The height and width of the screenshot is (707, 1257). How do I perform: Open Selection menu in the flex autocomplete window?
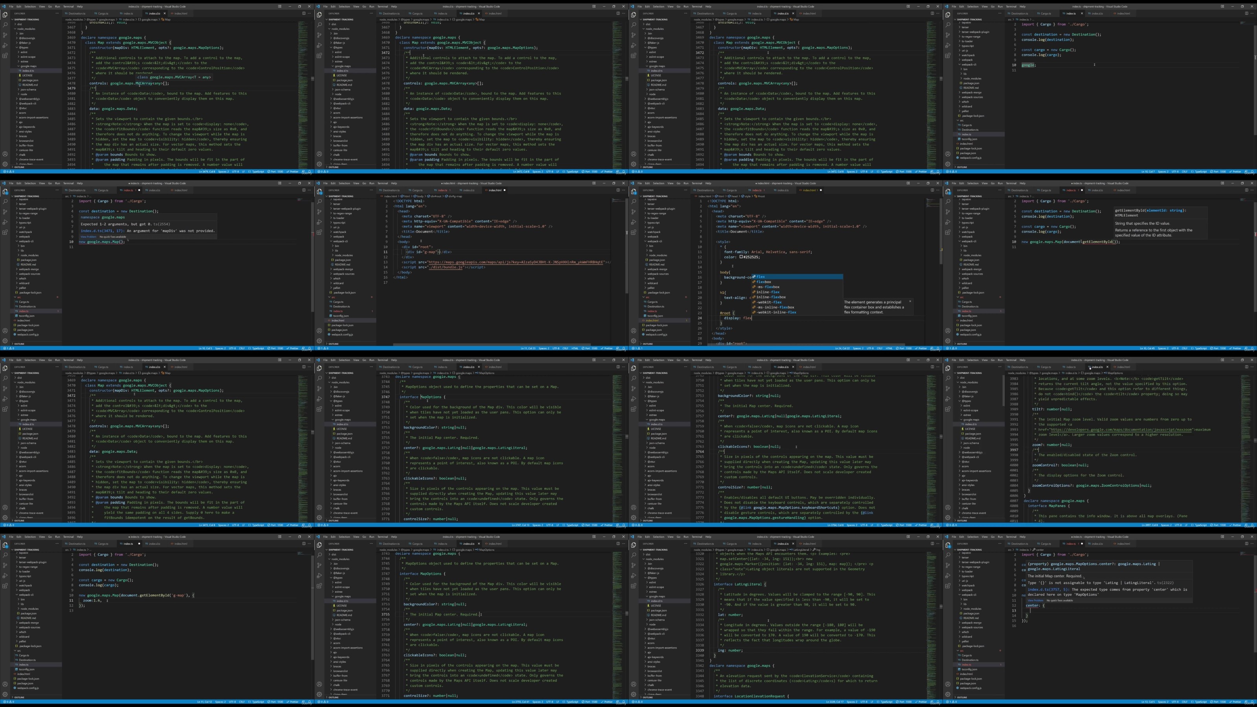pos(659,183)
